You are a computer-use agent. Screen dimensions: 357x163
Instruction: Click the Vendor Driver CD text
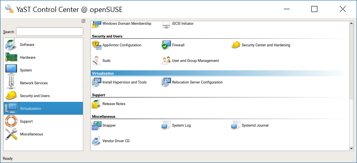point(116,141)
